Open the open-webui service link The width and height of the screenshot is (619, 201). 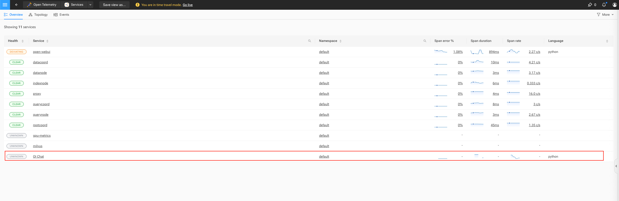[x=42, y=52]
